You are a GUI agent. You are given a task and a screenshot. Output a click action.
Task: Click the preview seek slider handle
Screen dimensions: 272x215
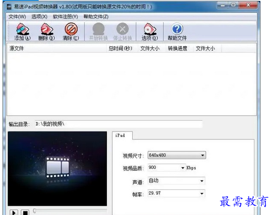point(34,211)
